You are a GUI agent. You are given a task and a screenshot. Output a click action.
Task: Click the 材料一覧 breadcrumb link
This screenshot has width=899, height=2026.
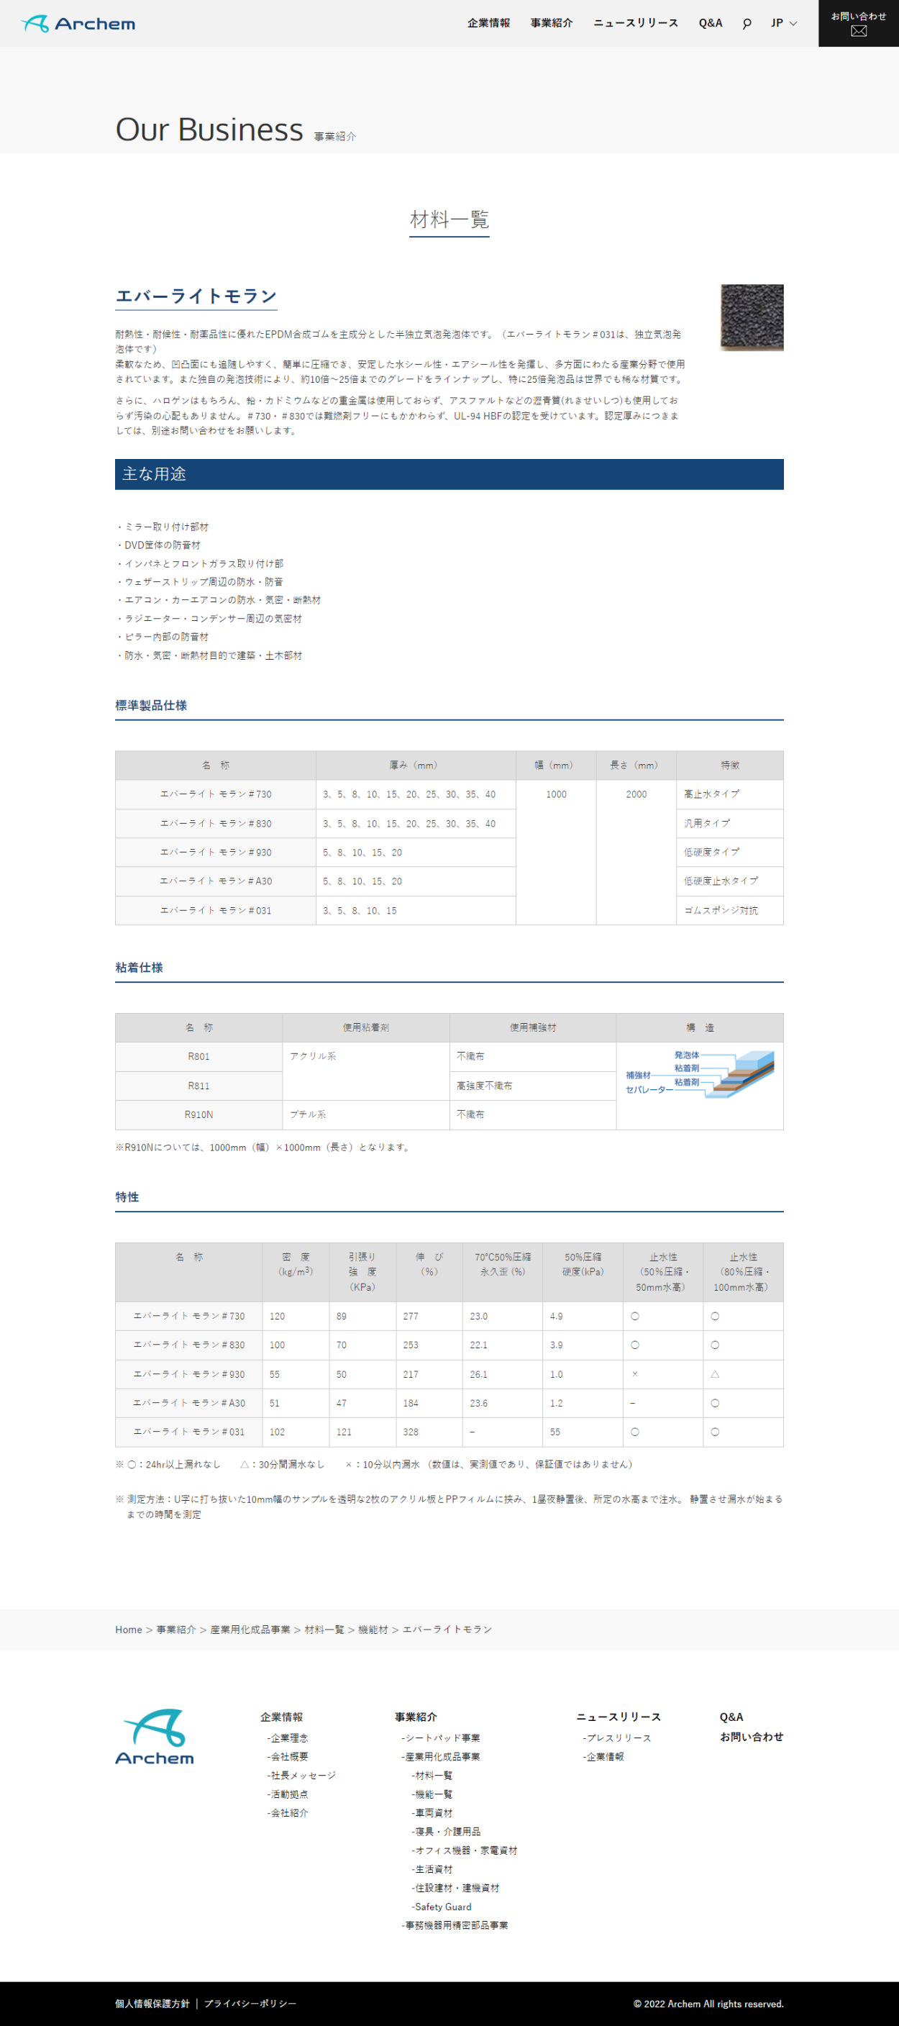[324, 1630]
